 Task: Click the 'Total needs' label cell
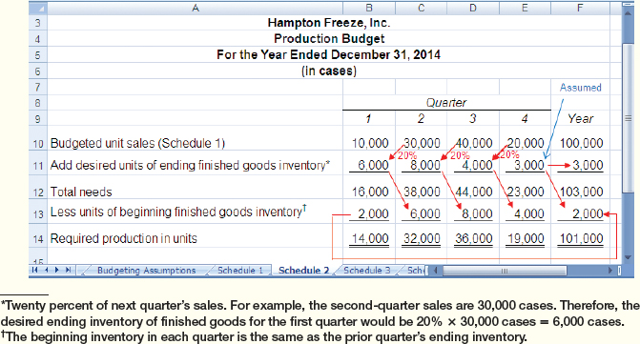pos(81,192)
